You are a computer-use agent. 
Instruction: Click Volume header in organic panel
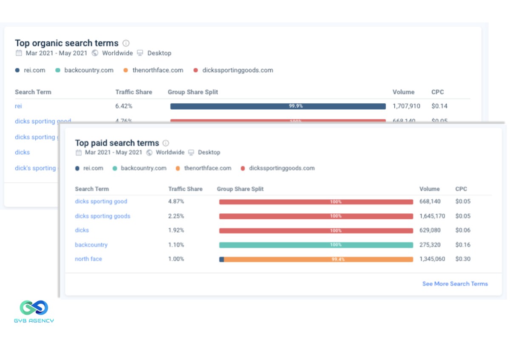coord(403,92)
